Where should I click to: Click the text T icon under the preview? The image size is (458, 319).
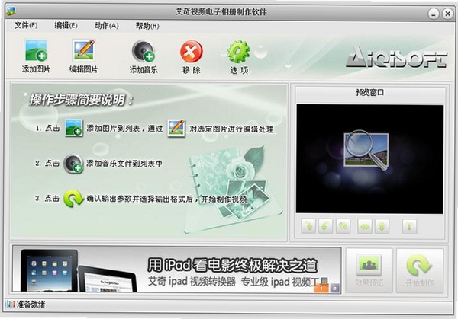coord(409,226)
